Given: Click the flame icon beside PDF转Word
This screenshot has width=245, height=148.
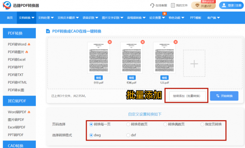Looking at the screenshot, I should [29, 44].
